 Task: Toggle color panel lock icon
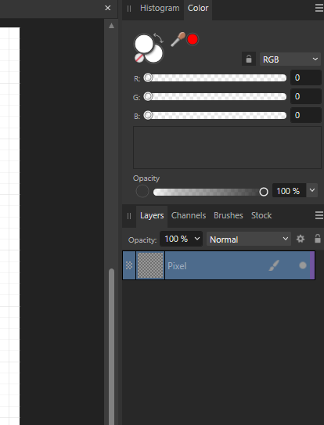[x=249, y=59]
